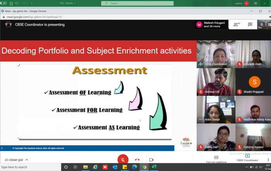Switch to Chrome on taskbar
The width and height of the screenshot is (271, 171).
click(144, 167)
